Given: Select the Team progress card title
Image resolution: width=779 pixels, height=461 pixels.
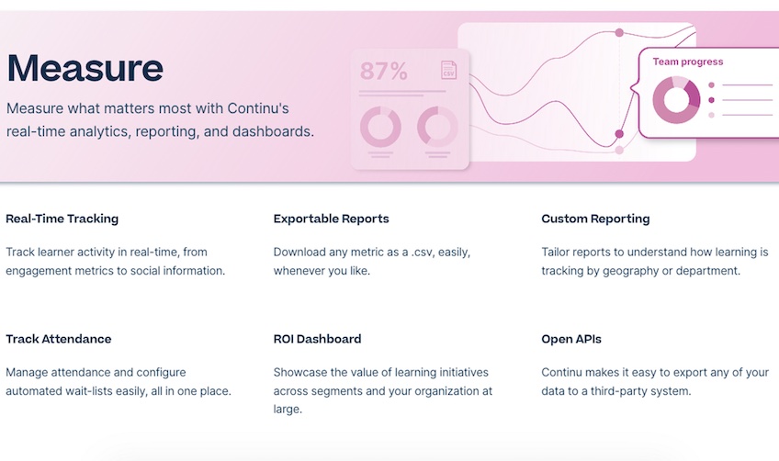Looking at the screenshot, I should pos(687,62).
